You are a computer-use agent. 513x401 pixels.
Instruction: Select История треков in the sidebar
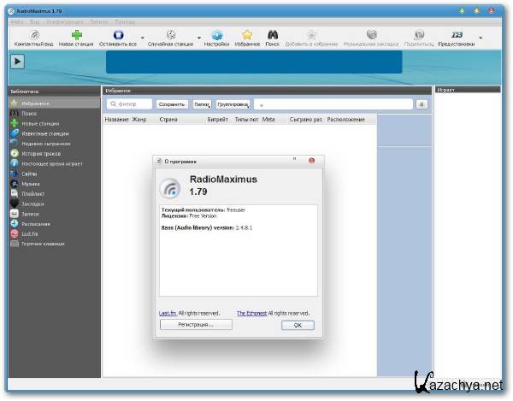(x=40, y=153)
